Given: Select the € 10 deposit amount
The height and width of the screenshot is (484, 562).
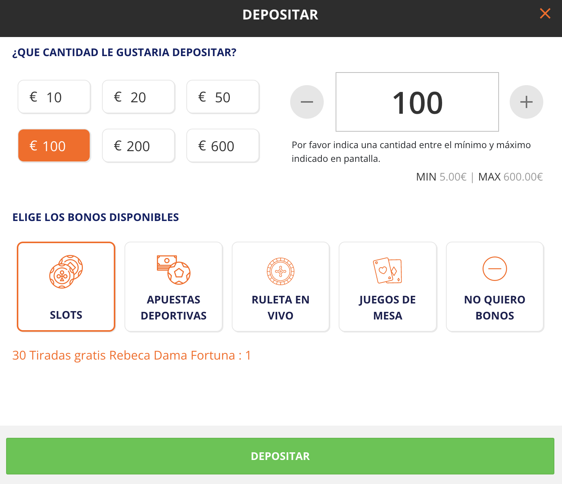Looking at the screenshot, I should [54, 97].
